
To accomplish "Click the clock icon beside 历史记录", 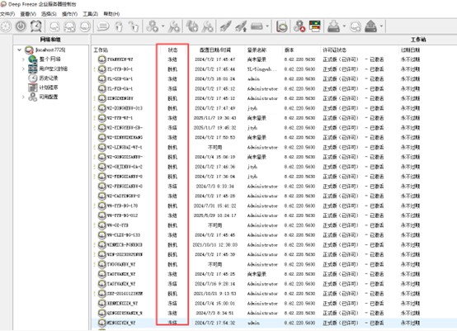I will [x=33, y=78].
